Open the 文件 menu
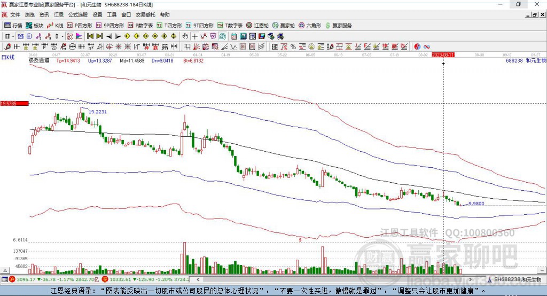The width and height of the screenshot is (547, 296). (15, 14)
